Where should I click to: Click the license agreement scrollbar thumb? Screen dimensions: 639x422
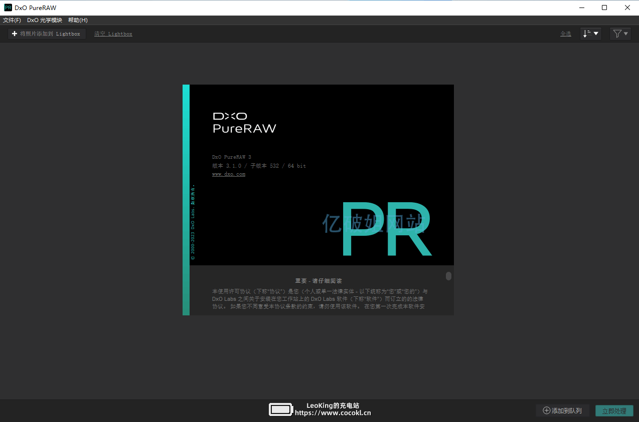(x=448, y=276)
